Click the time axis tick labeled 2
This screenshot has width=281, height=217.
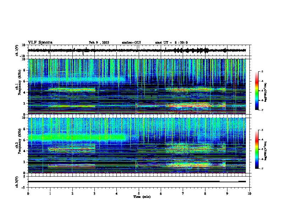(72, 194)
